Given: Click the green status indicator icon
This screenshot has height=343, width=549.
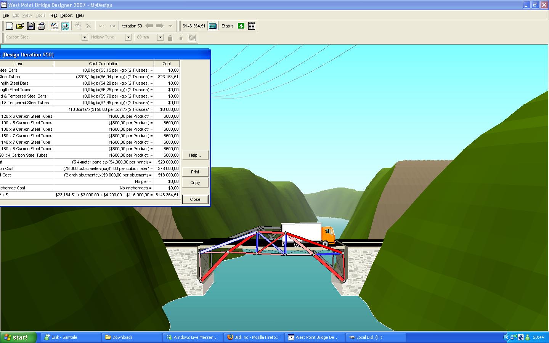Looking at the screenshot, I should point(241,26).
